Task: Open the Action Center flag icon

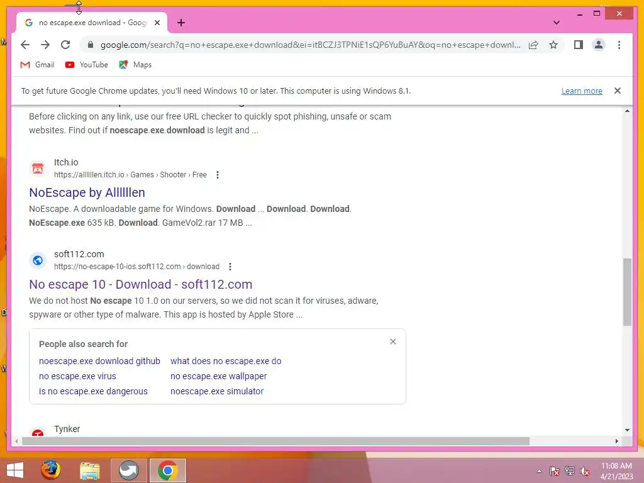Action: click(555, 471)
